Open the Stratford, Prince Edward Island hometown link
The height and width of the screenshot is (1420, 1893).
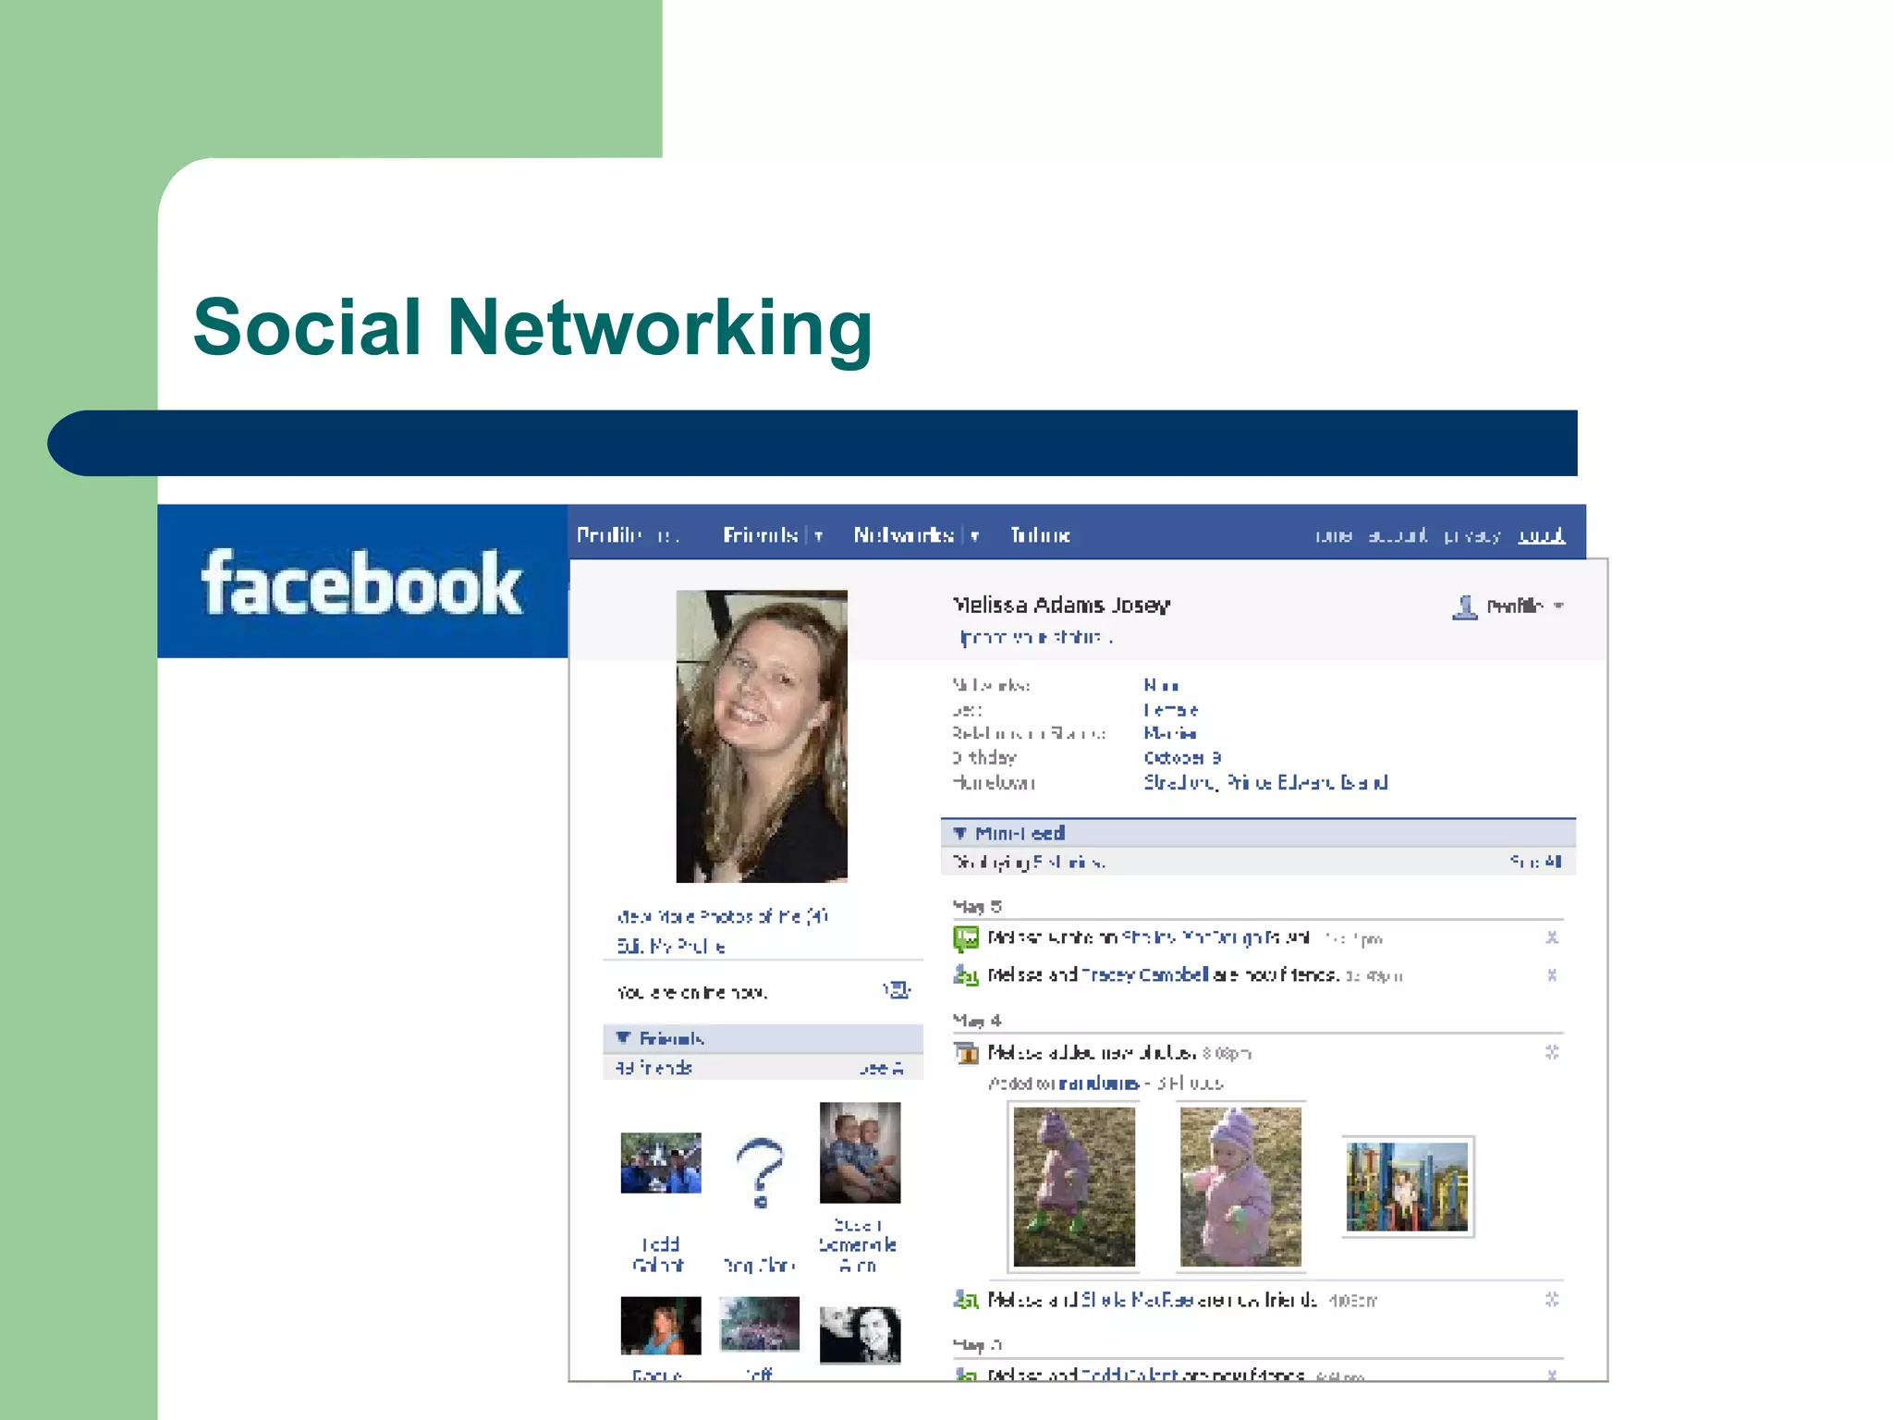pyautogui.click(x=1265, y=782)
